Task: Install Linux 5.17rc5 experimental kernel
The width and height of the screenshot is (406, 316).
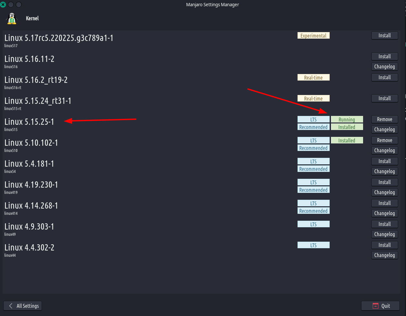Action: point(385,35)
